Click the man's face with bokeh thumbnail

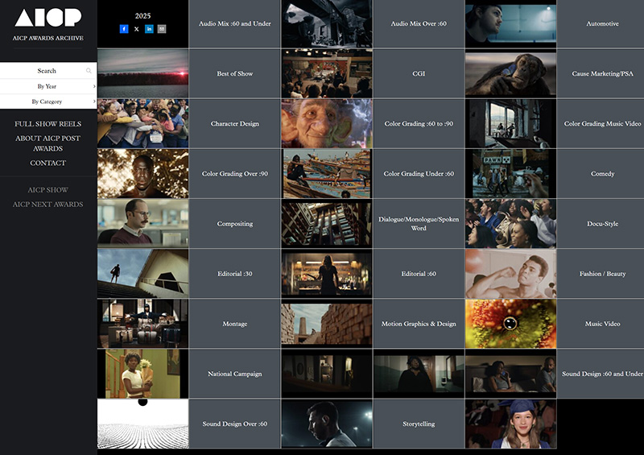pos(143,173)
